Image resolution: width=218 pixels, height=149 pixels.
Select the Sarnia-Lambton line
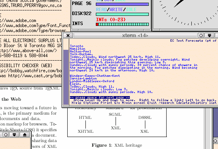(83, 78)
